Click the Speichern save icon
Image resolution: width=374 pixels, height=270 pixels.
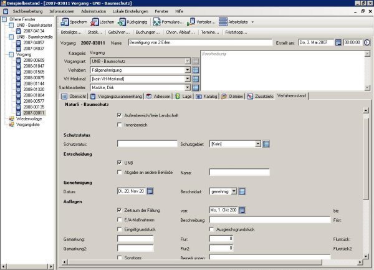pos(65,22)
